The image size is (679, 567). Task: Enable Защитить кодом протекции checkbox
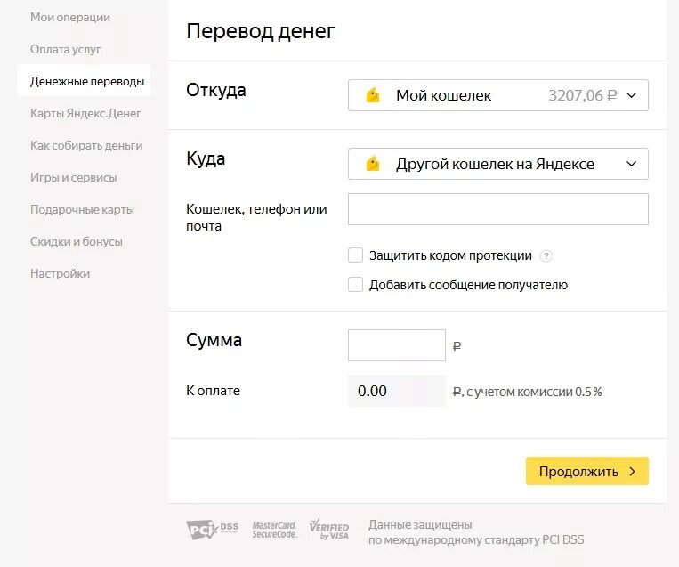(x=356, y=255)
